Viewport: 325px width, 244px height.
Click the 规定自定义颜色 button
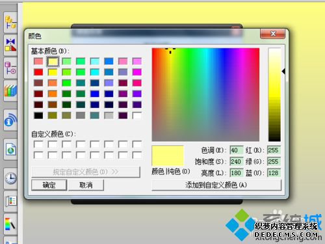pos(86,172)
